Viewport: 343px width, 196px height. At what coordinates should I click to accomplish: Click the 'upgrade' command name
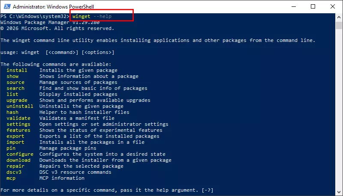point(17,101)
